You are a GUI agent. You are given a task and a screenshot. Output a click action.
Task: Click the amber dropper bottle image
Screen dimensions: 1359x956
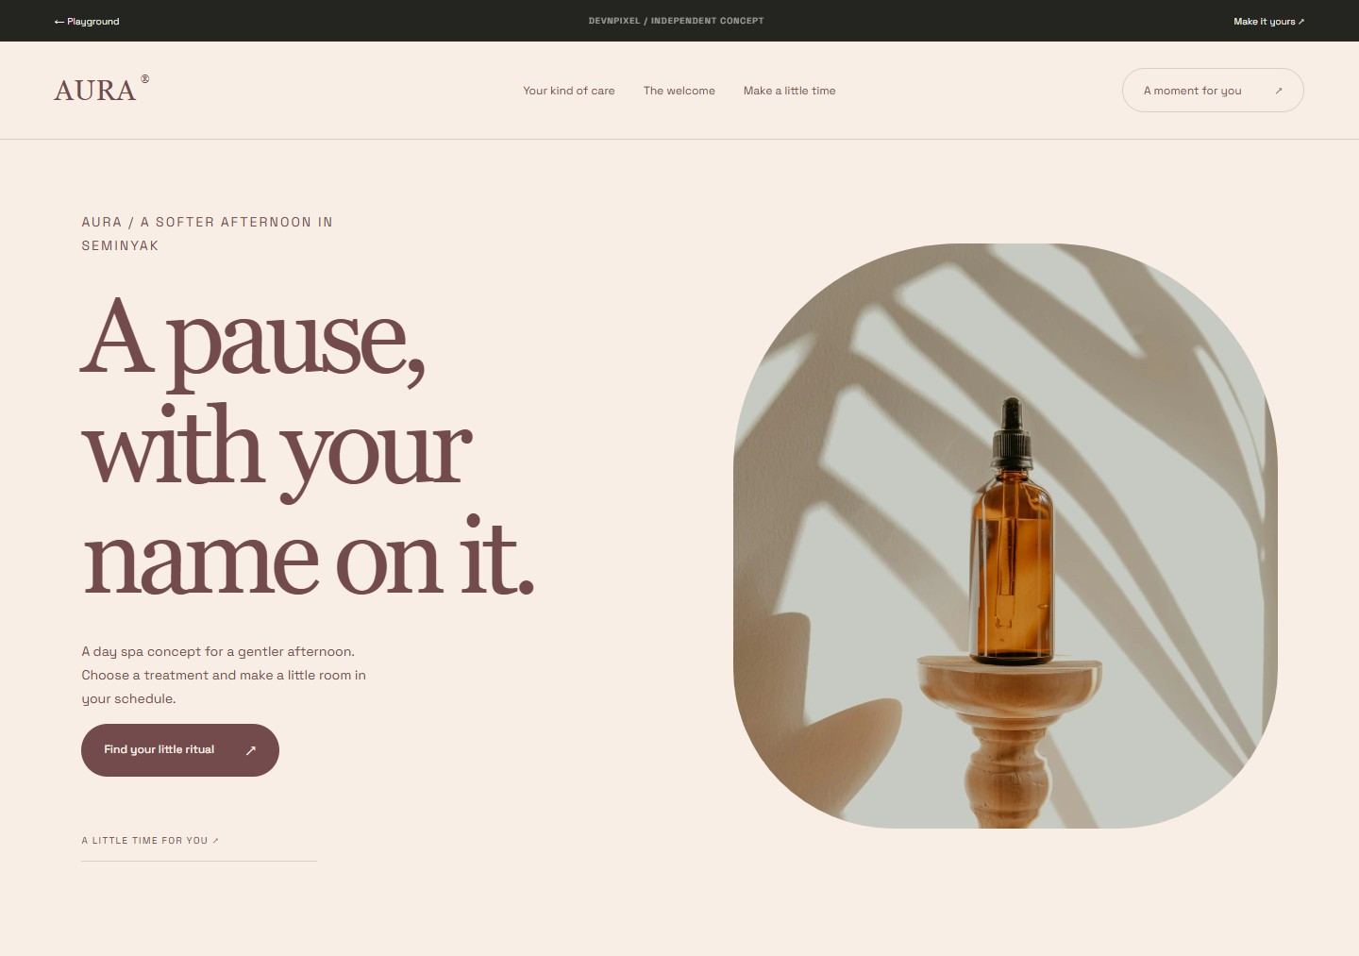(1005, 536)
